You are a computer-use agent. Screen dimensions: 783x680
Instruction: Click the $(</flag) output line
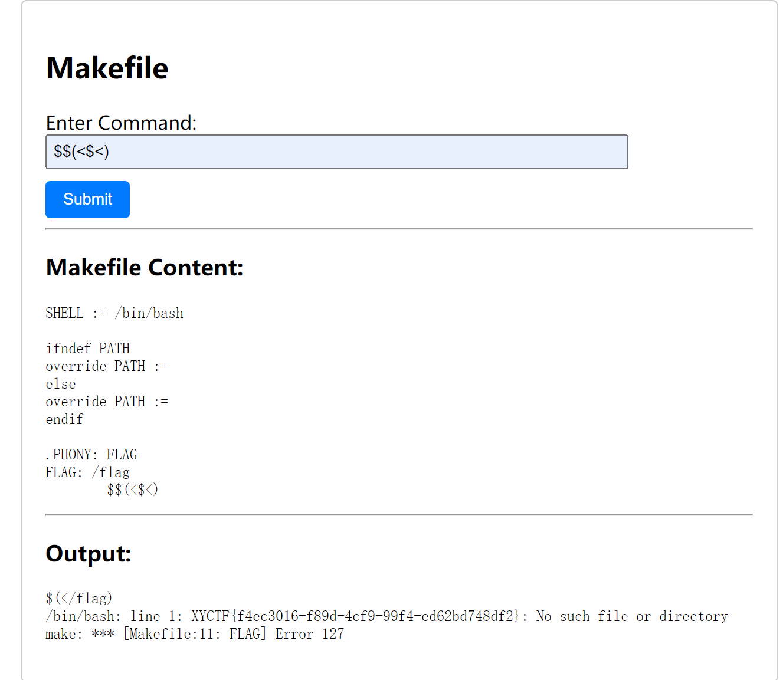[79, 599]
